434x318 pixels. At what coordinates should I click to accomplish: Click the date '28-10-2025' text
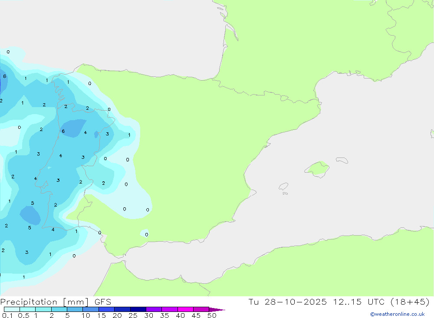(296, 302)
